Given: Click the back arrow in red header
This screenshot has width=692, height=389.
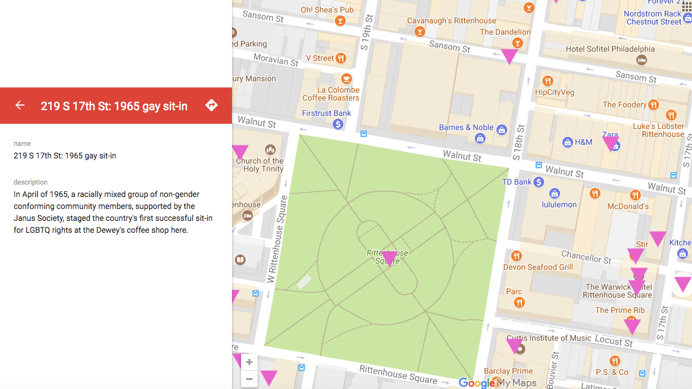Looking at the screenshot, I should [20, 105].
